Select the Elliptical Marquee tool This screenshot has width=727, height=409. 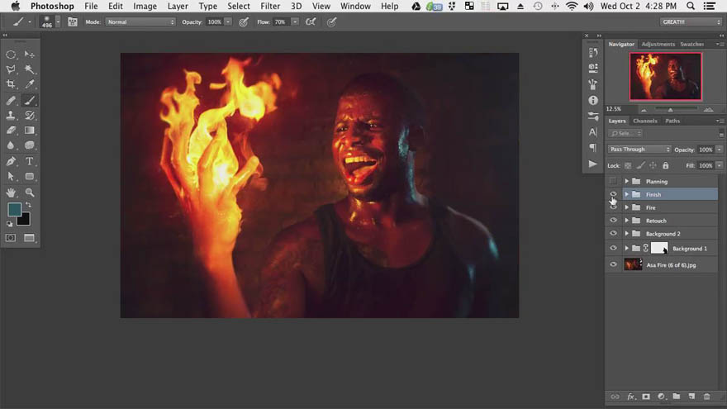(11, 55)
